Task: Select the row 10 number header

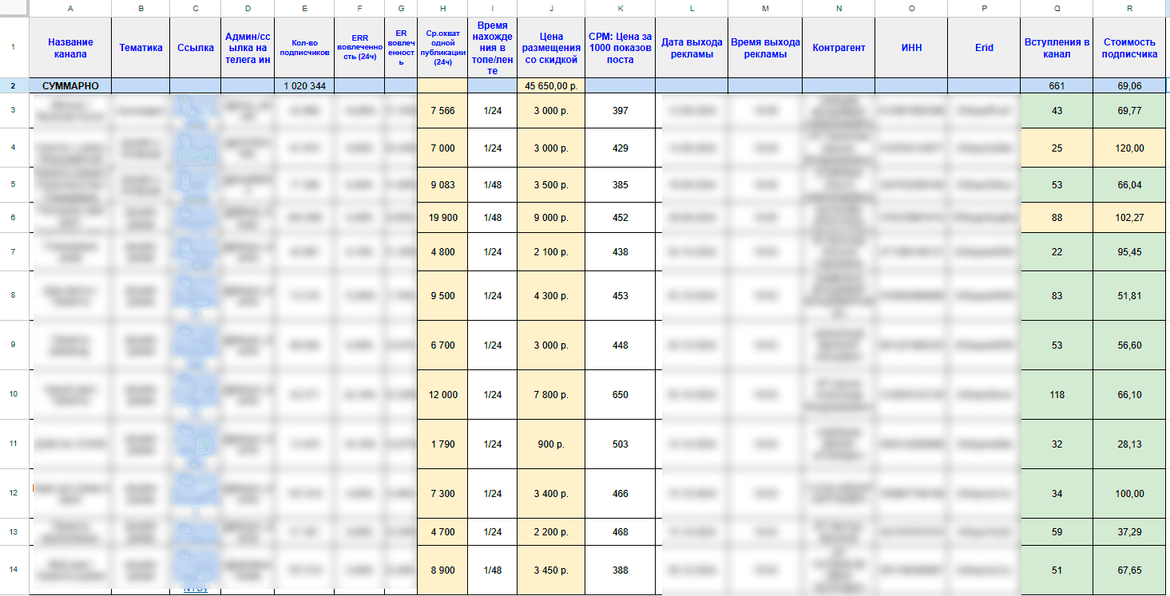Action: click(13, 395)
